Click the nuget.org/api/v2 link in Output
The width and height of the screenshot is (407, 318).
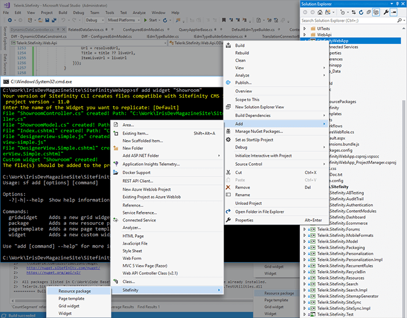(54, 273)
